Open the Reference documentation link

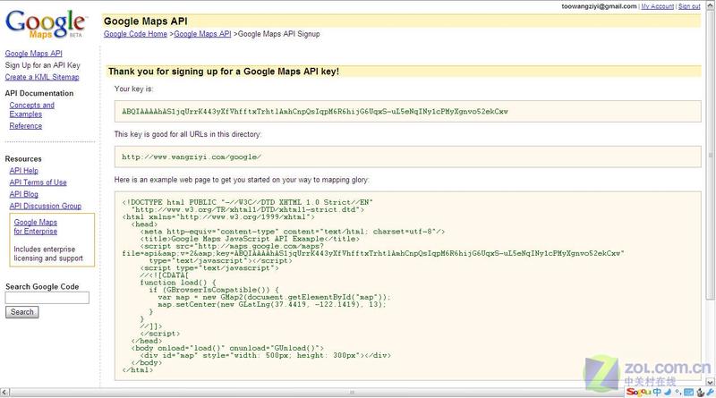[26, 126]
